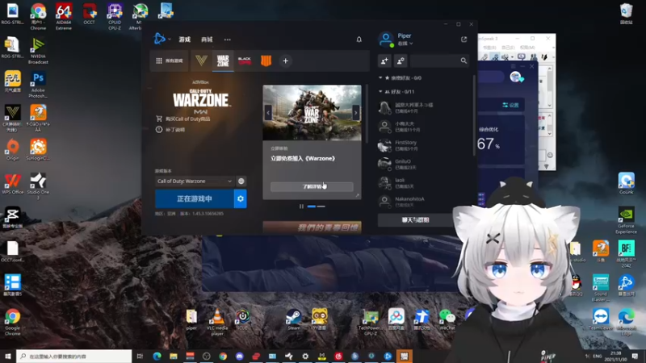This screenshot has width=646, height=363.
Task: Click the 了解详情 button on Warzone card
Action: pos(312,187)
